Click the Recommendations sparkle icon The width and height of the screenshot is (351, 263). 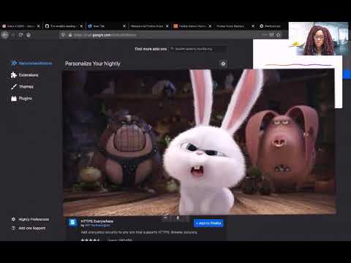coord(14,63)
